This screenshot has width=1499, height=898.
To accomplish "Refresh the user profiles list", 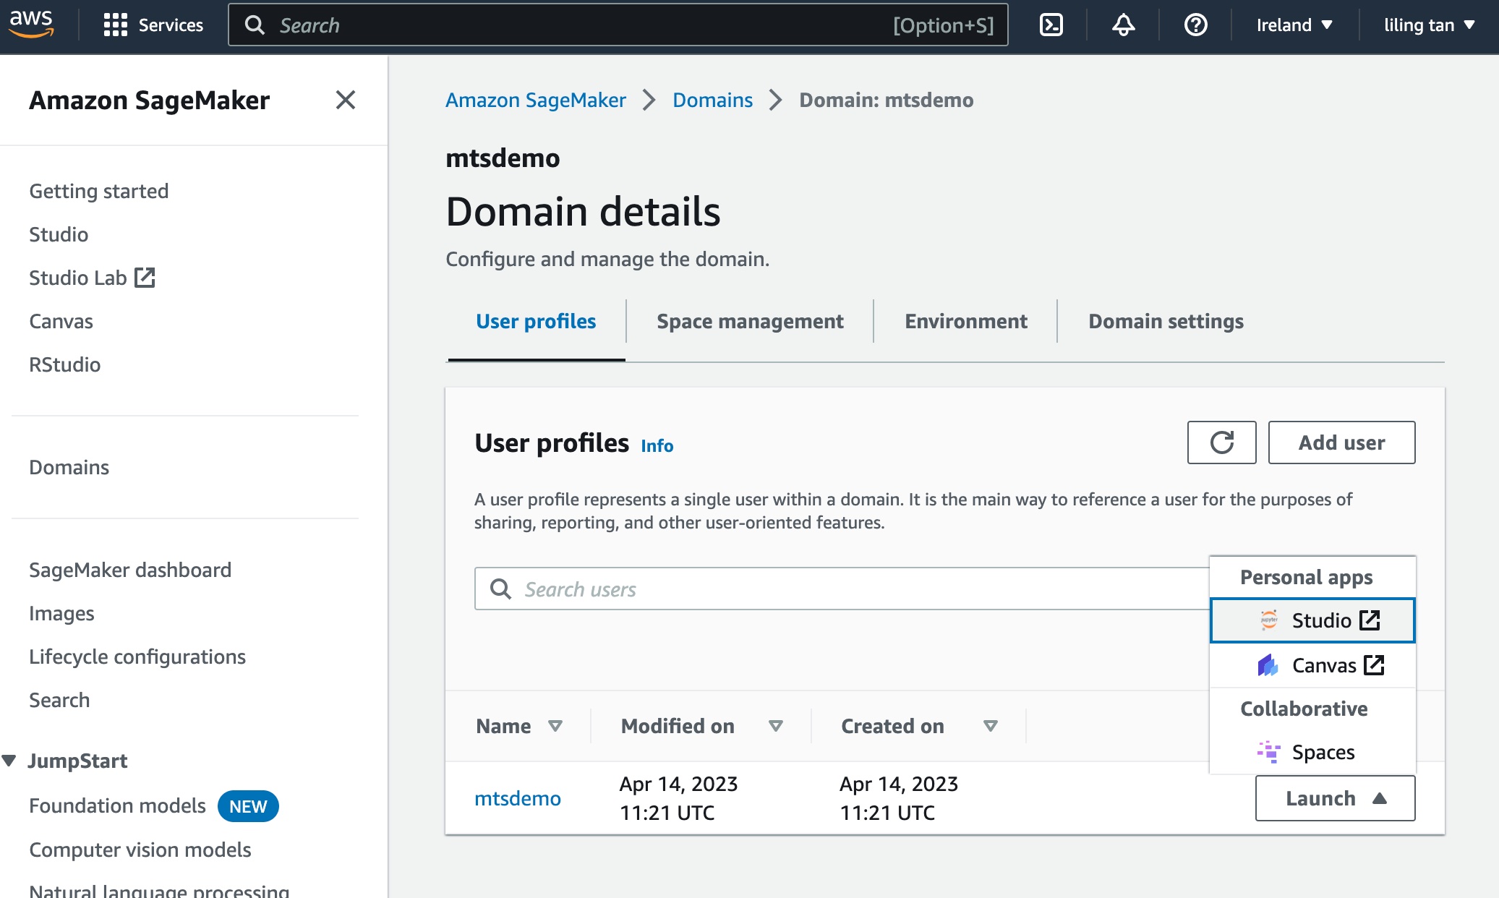I will (x=1221, y=442).
